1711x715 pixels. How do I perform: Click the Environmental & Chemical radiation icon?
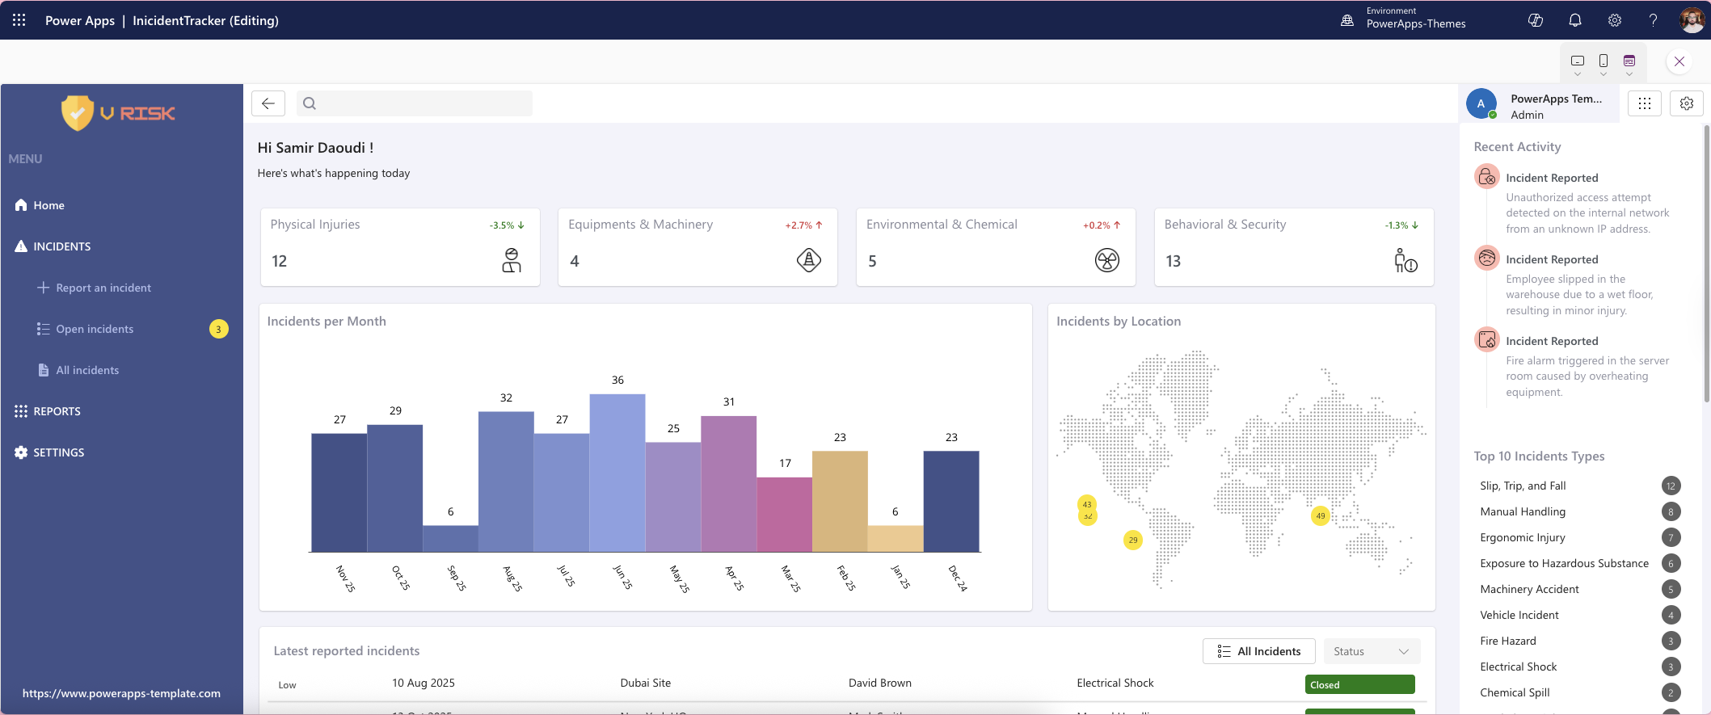[1106, 260]
